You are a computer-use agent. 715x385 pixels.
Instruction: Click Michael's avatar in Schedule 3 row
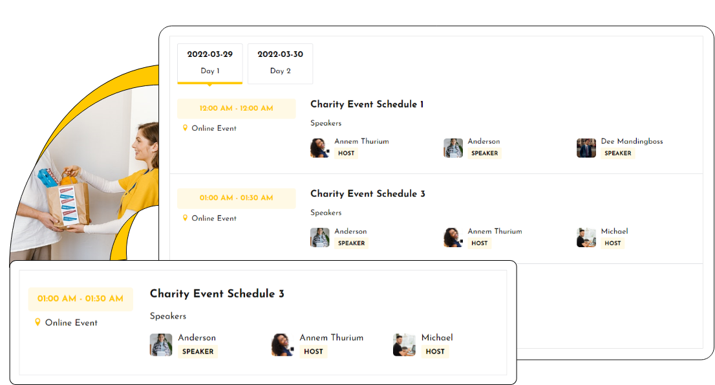click(x=586, y=237)
